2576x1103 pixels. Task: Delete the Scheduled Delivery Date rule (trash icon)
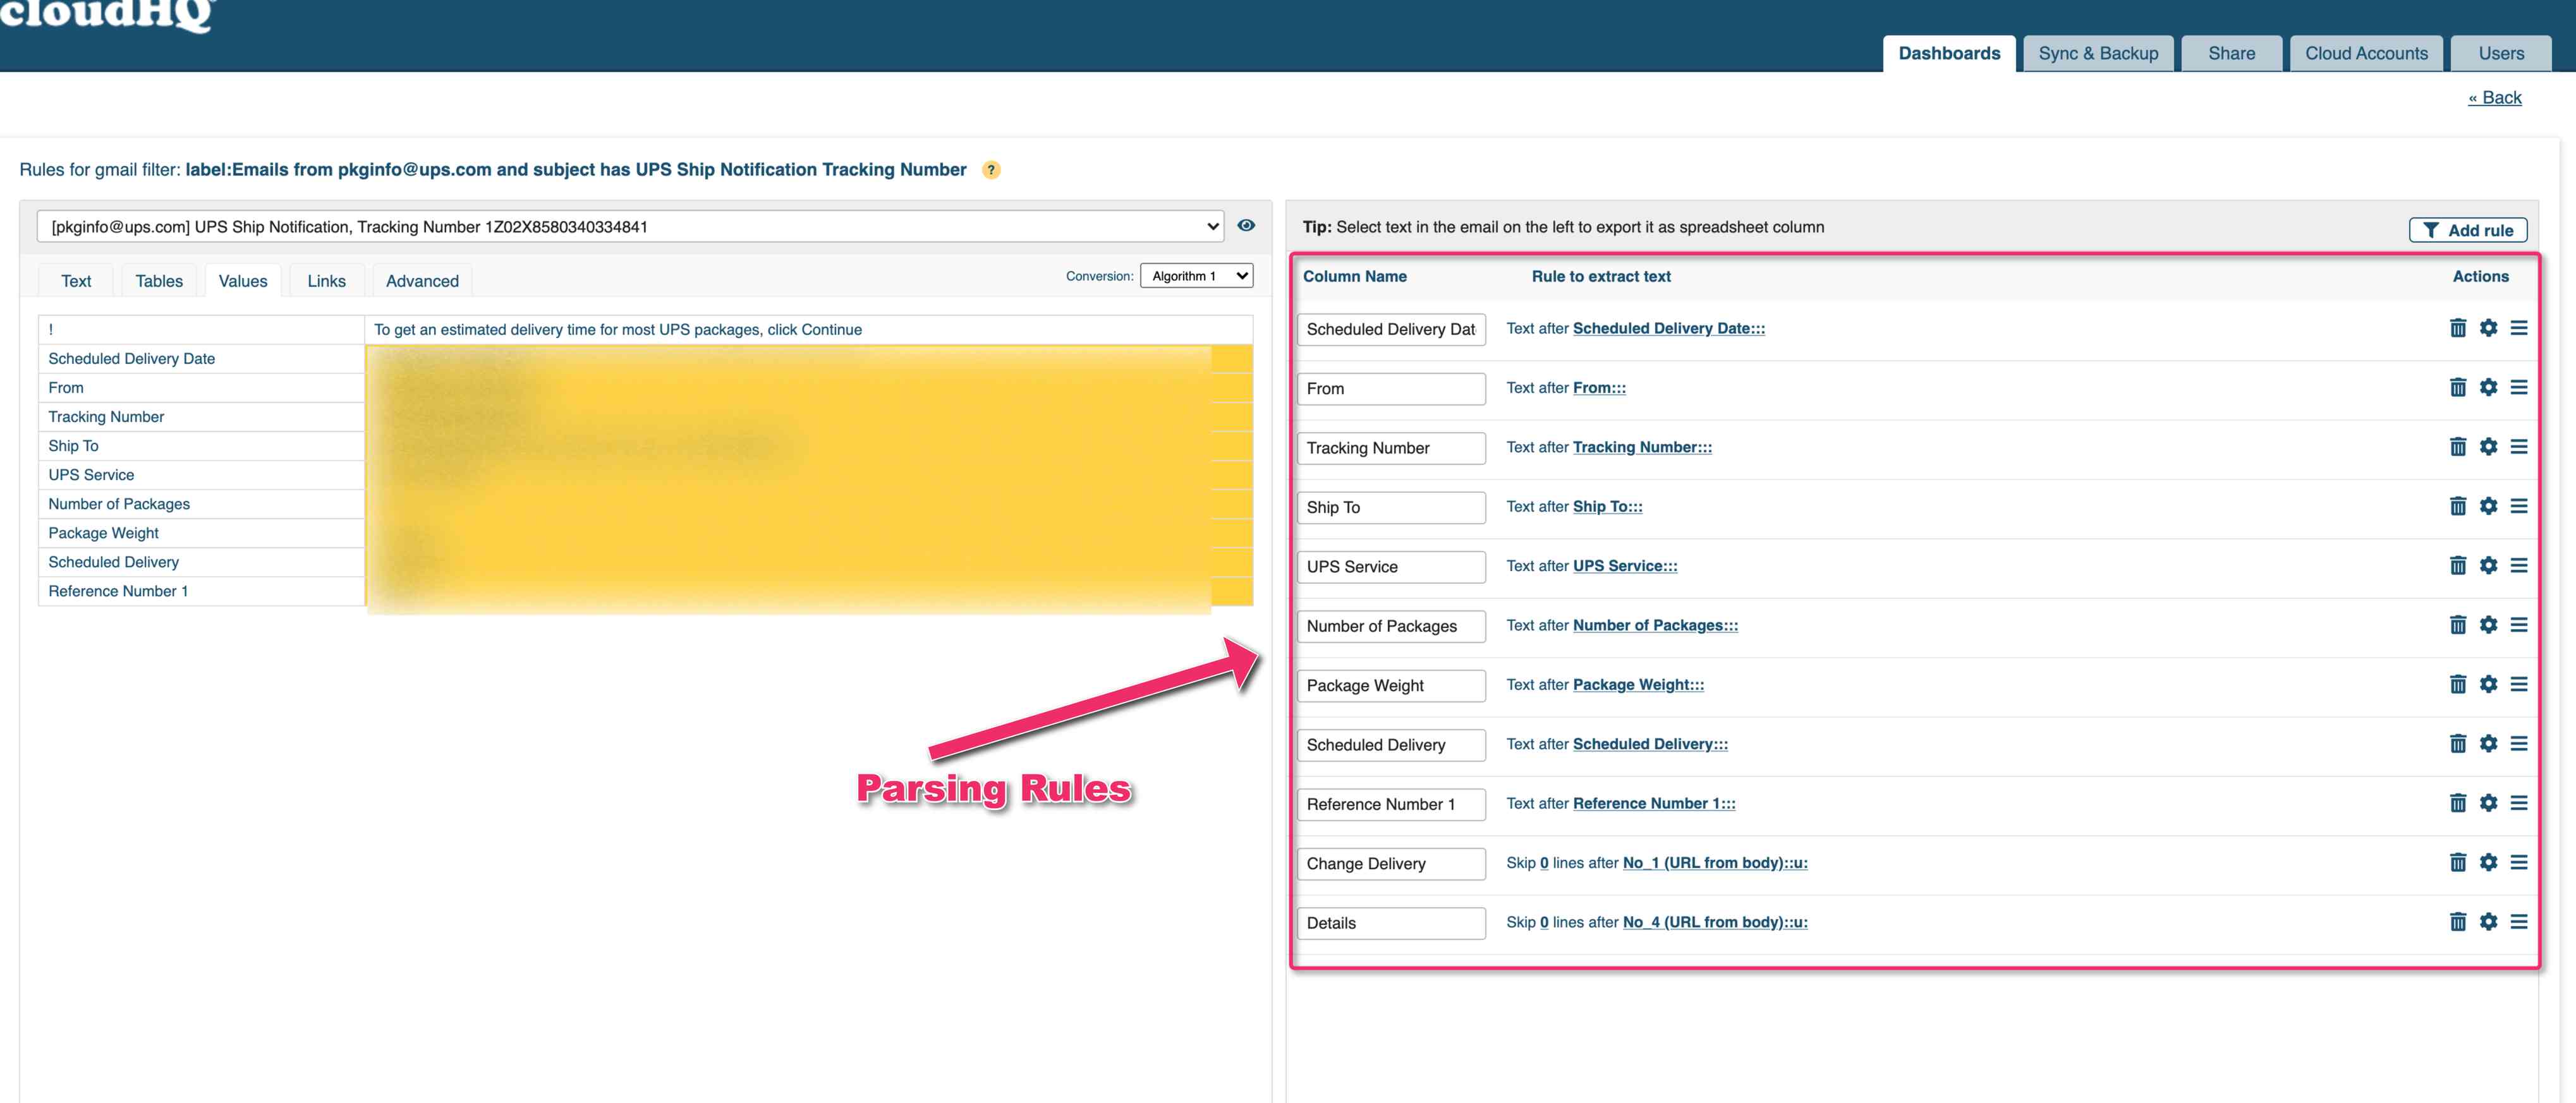[2457, 328]
